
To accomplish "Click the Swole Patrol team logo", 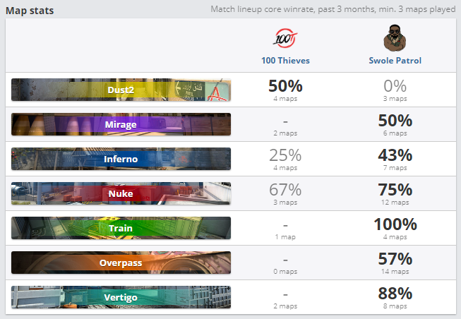I will (395, 37).
